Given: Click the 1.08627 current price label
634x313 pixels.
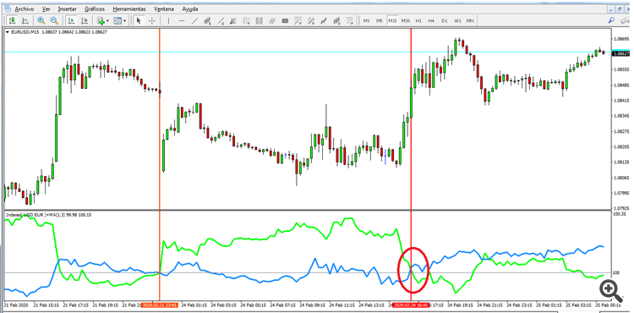Looking at the screenshot, I should coord(621,53).
